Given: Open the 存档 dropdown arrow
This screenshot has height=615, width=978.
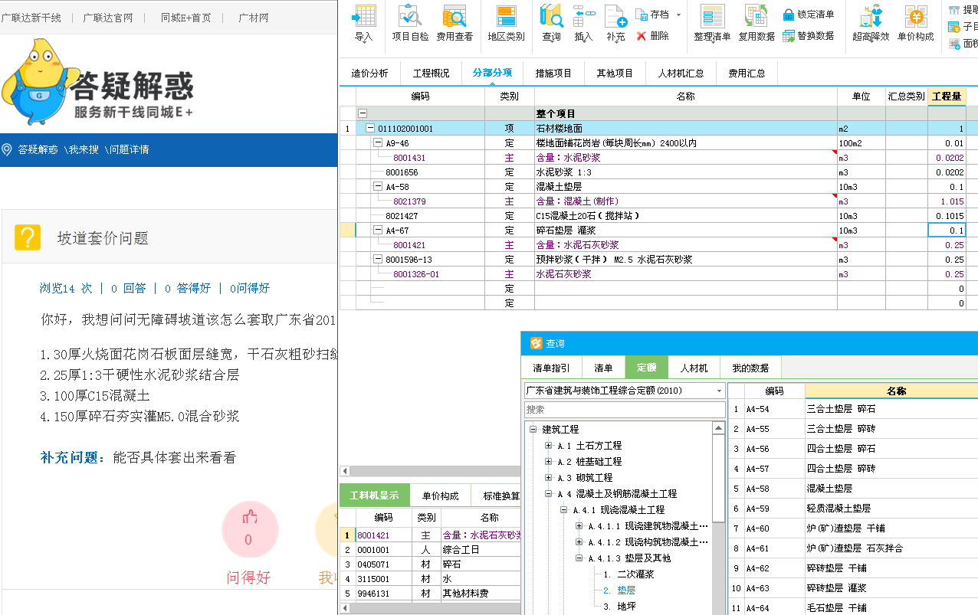Looking at the screenshot, I should 677,15.
